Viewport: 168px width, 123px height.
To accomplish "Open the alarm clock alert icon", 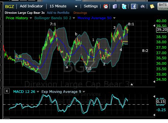I will (106, 6).
